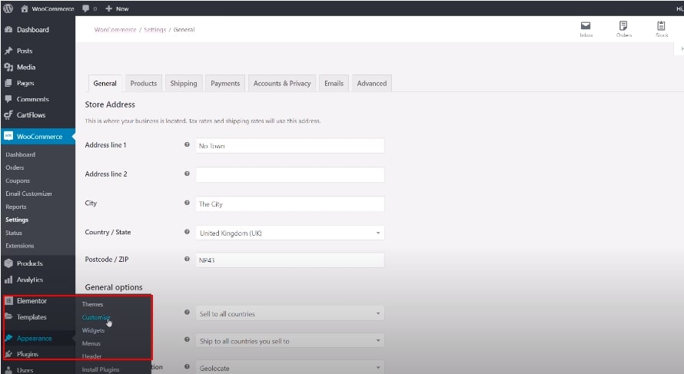This screenshot has height=374, width=684.
Task: Click the Users person icon
Action: [x=8, y=369]
